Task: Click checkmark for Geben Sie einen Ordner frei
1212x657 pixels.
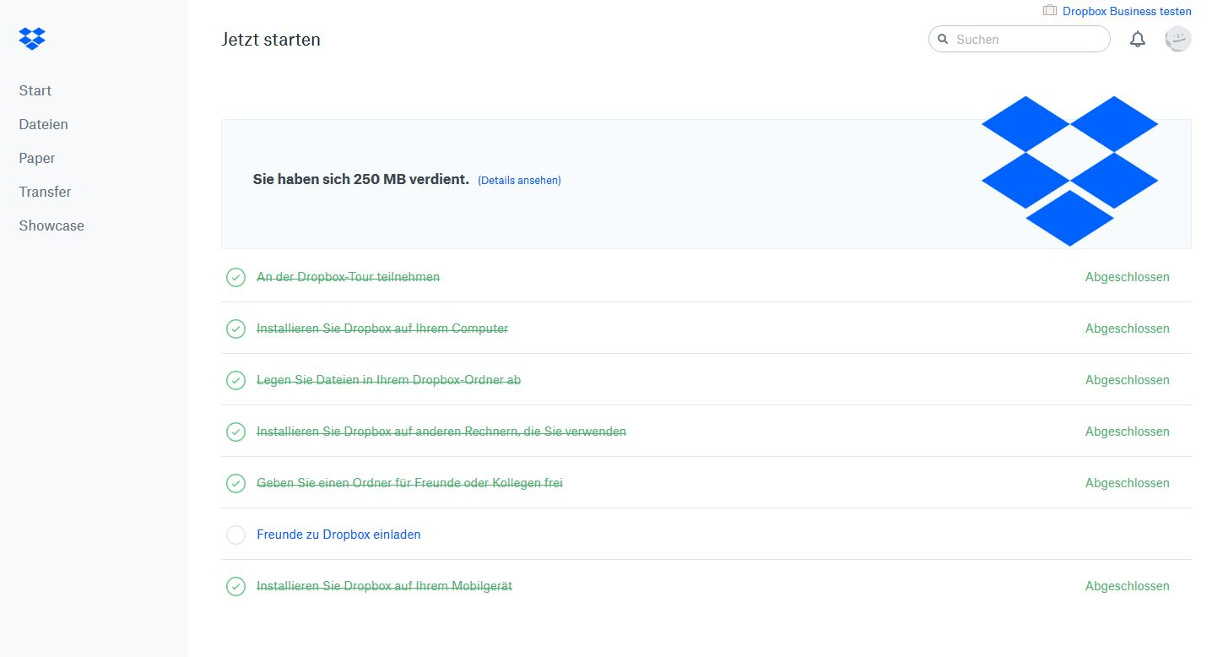Action: (x=235, y=483)
